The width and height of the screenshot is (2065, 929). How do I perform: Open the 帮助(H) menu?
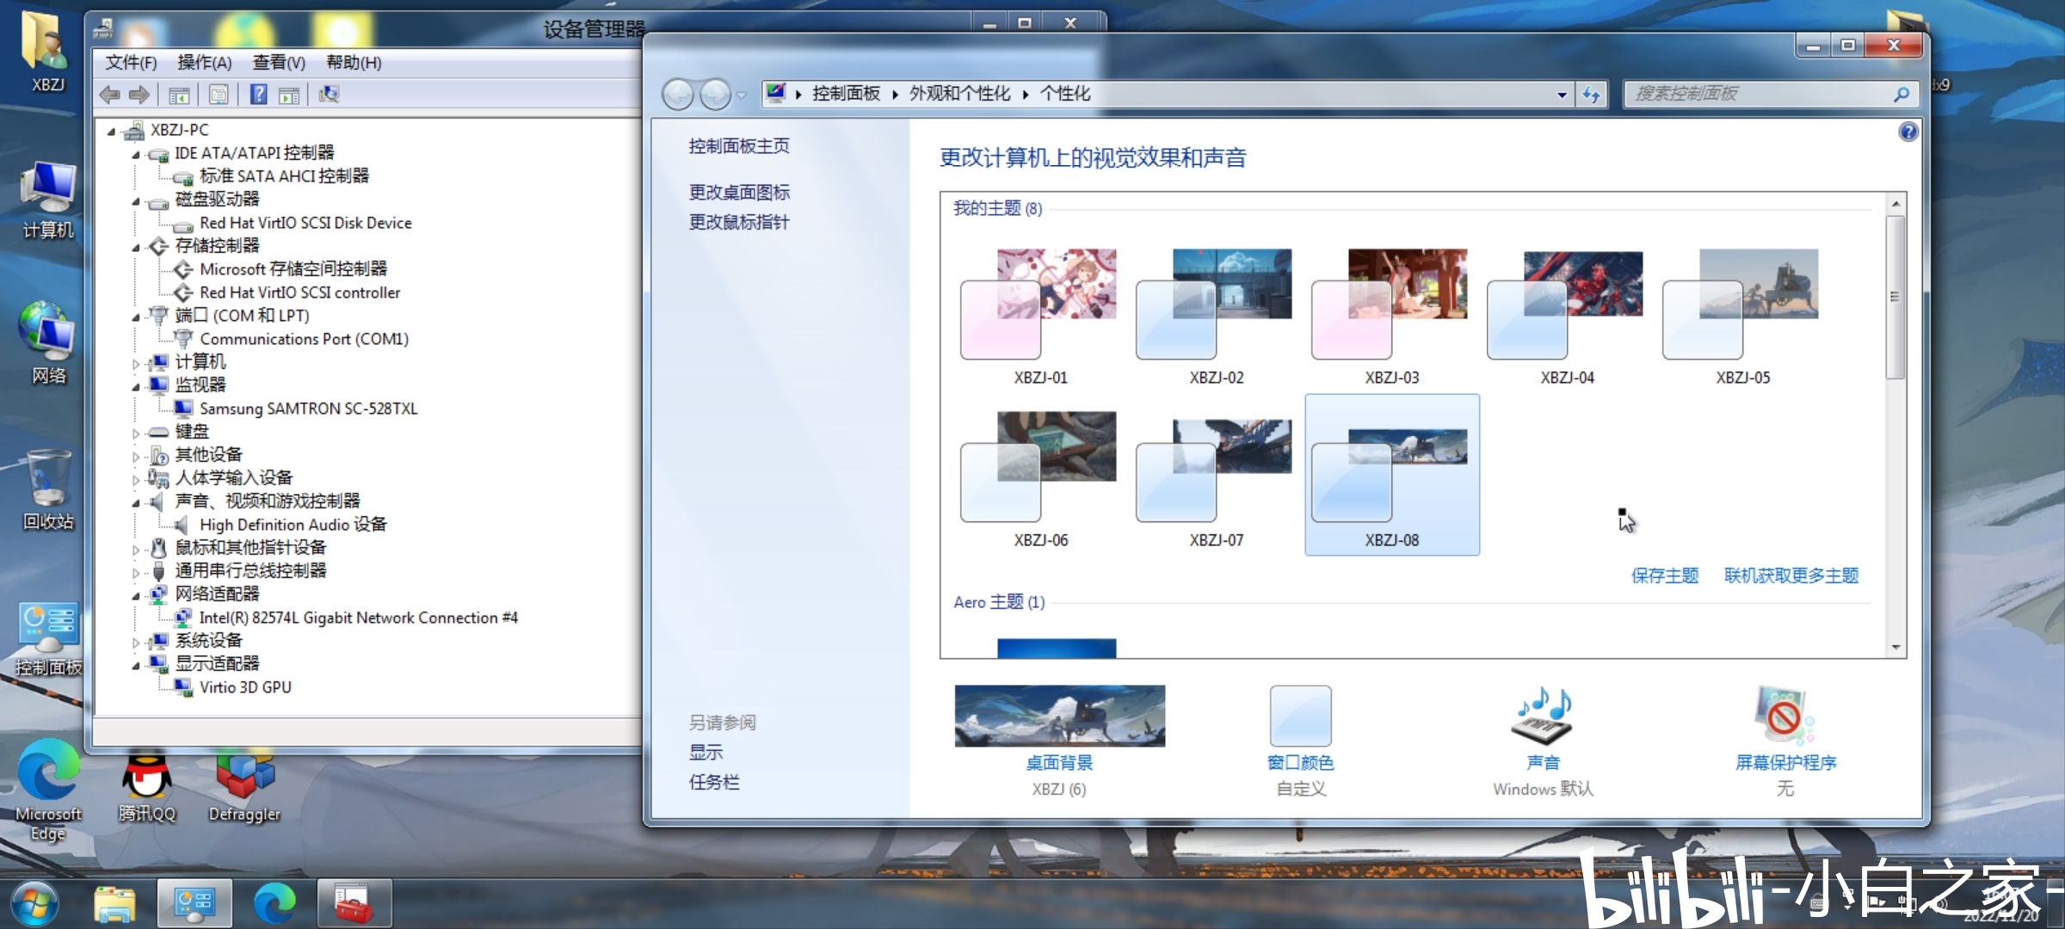[354, 63]
